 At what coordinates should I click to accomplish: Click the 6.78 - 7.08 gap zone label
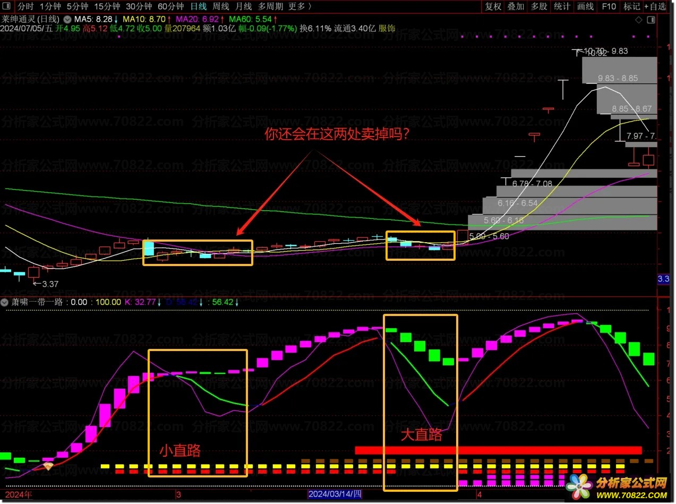click(533, 184)
